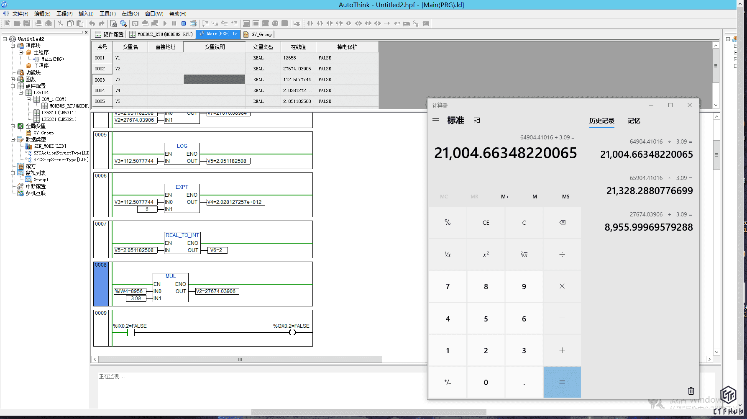Screen dimensions: 747x419
Task: Collapse the 硬件配置 tree node
Action: point(13,86)
